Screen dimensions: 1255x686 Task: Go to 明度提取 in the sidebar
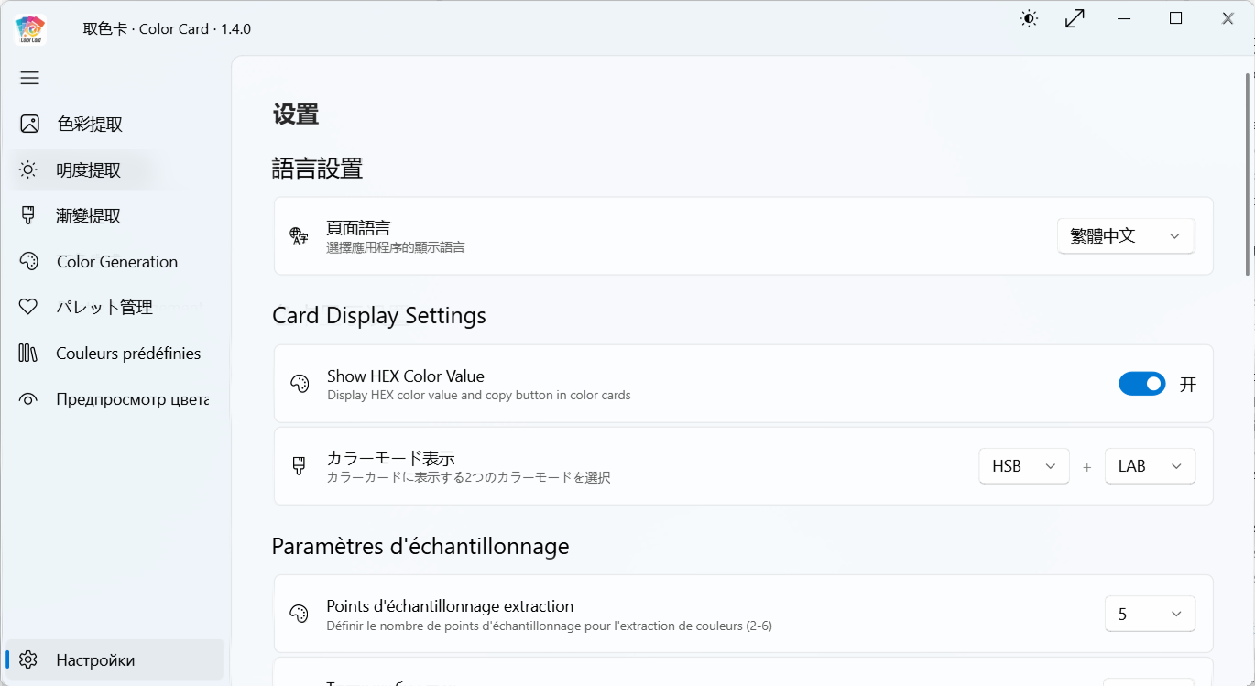click(x=88, y=169)
